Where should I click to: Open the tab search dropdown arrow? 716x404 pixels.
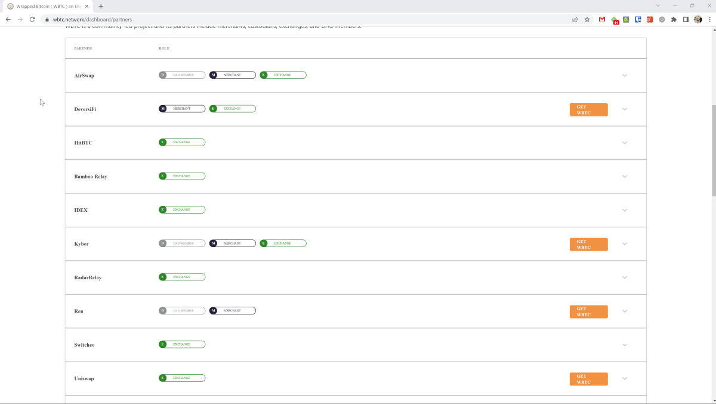(658, 5)
